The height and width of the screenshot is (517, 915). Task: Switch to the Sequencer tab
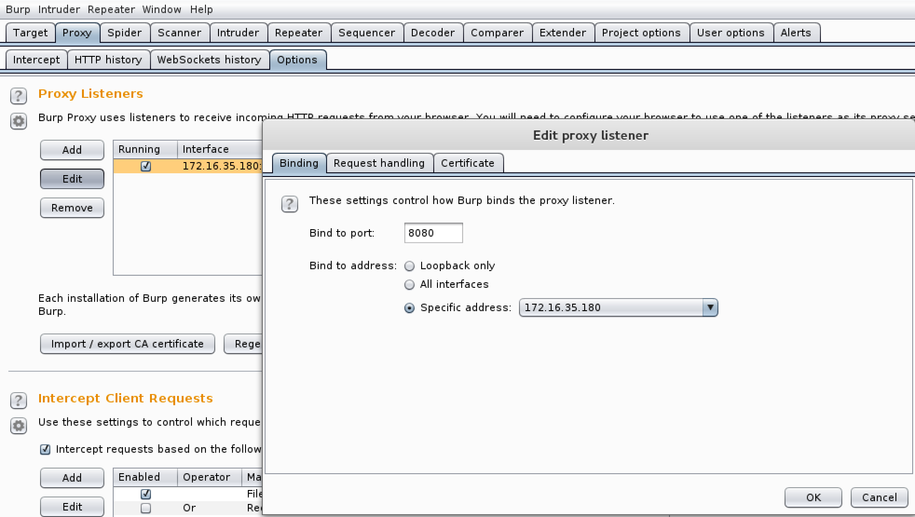point(367,33)
